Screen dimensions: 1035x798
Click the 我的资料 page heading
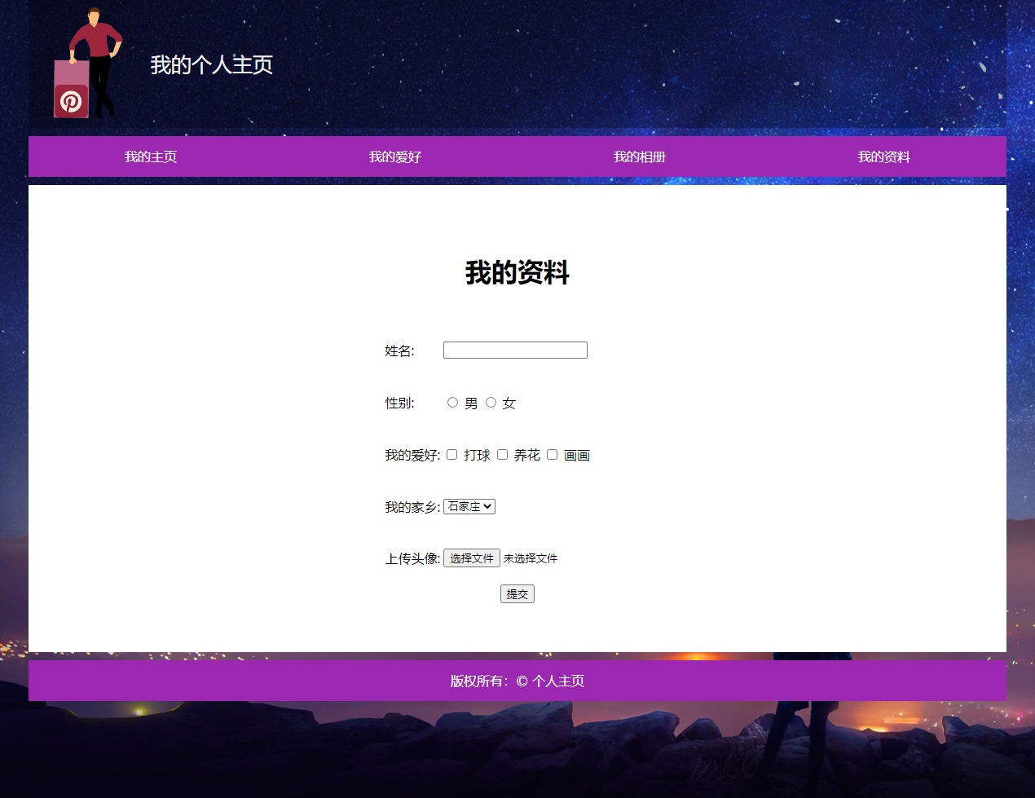click(x=517, y=273)
